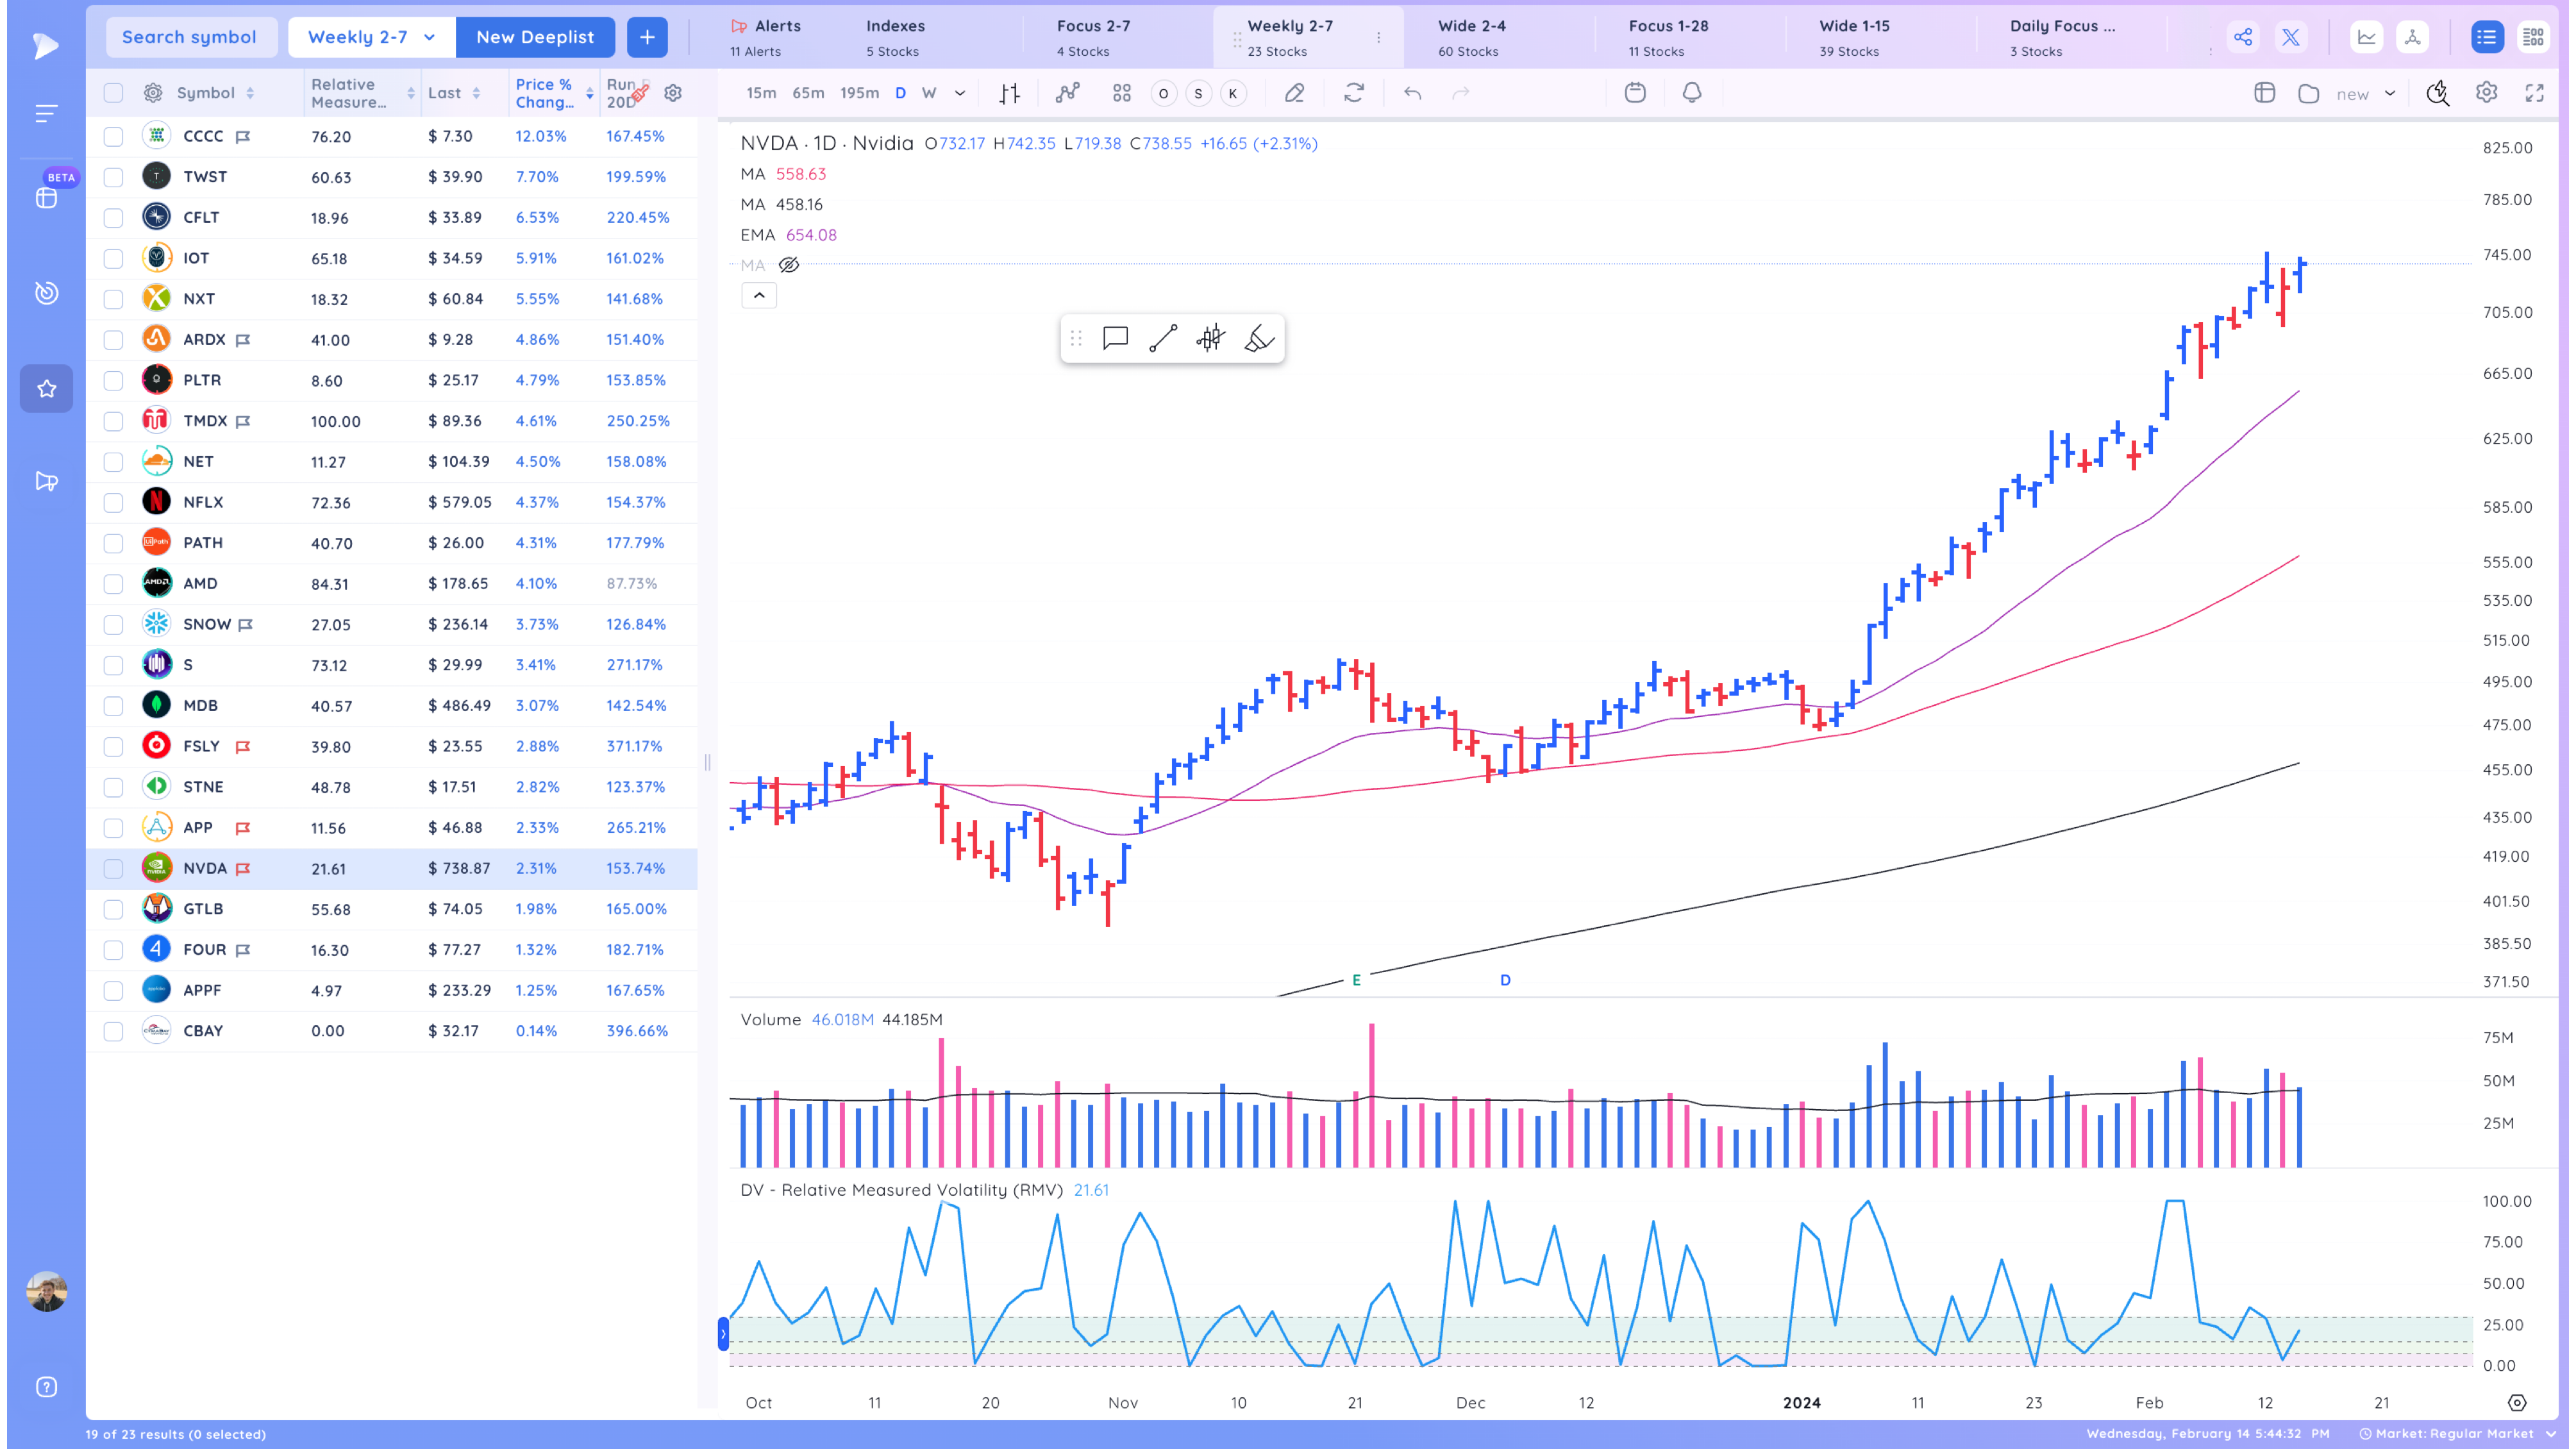Open the indicators icon in chart toolbar
This screenshot has width=2576, height=1449.
pyautogui.click(x=1068, y=93)
